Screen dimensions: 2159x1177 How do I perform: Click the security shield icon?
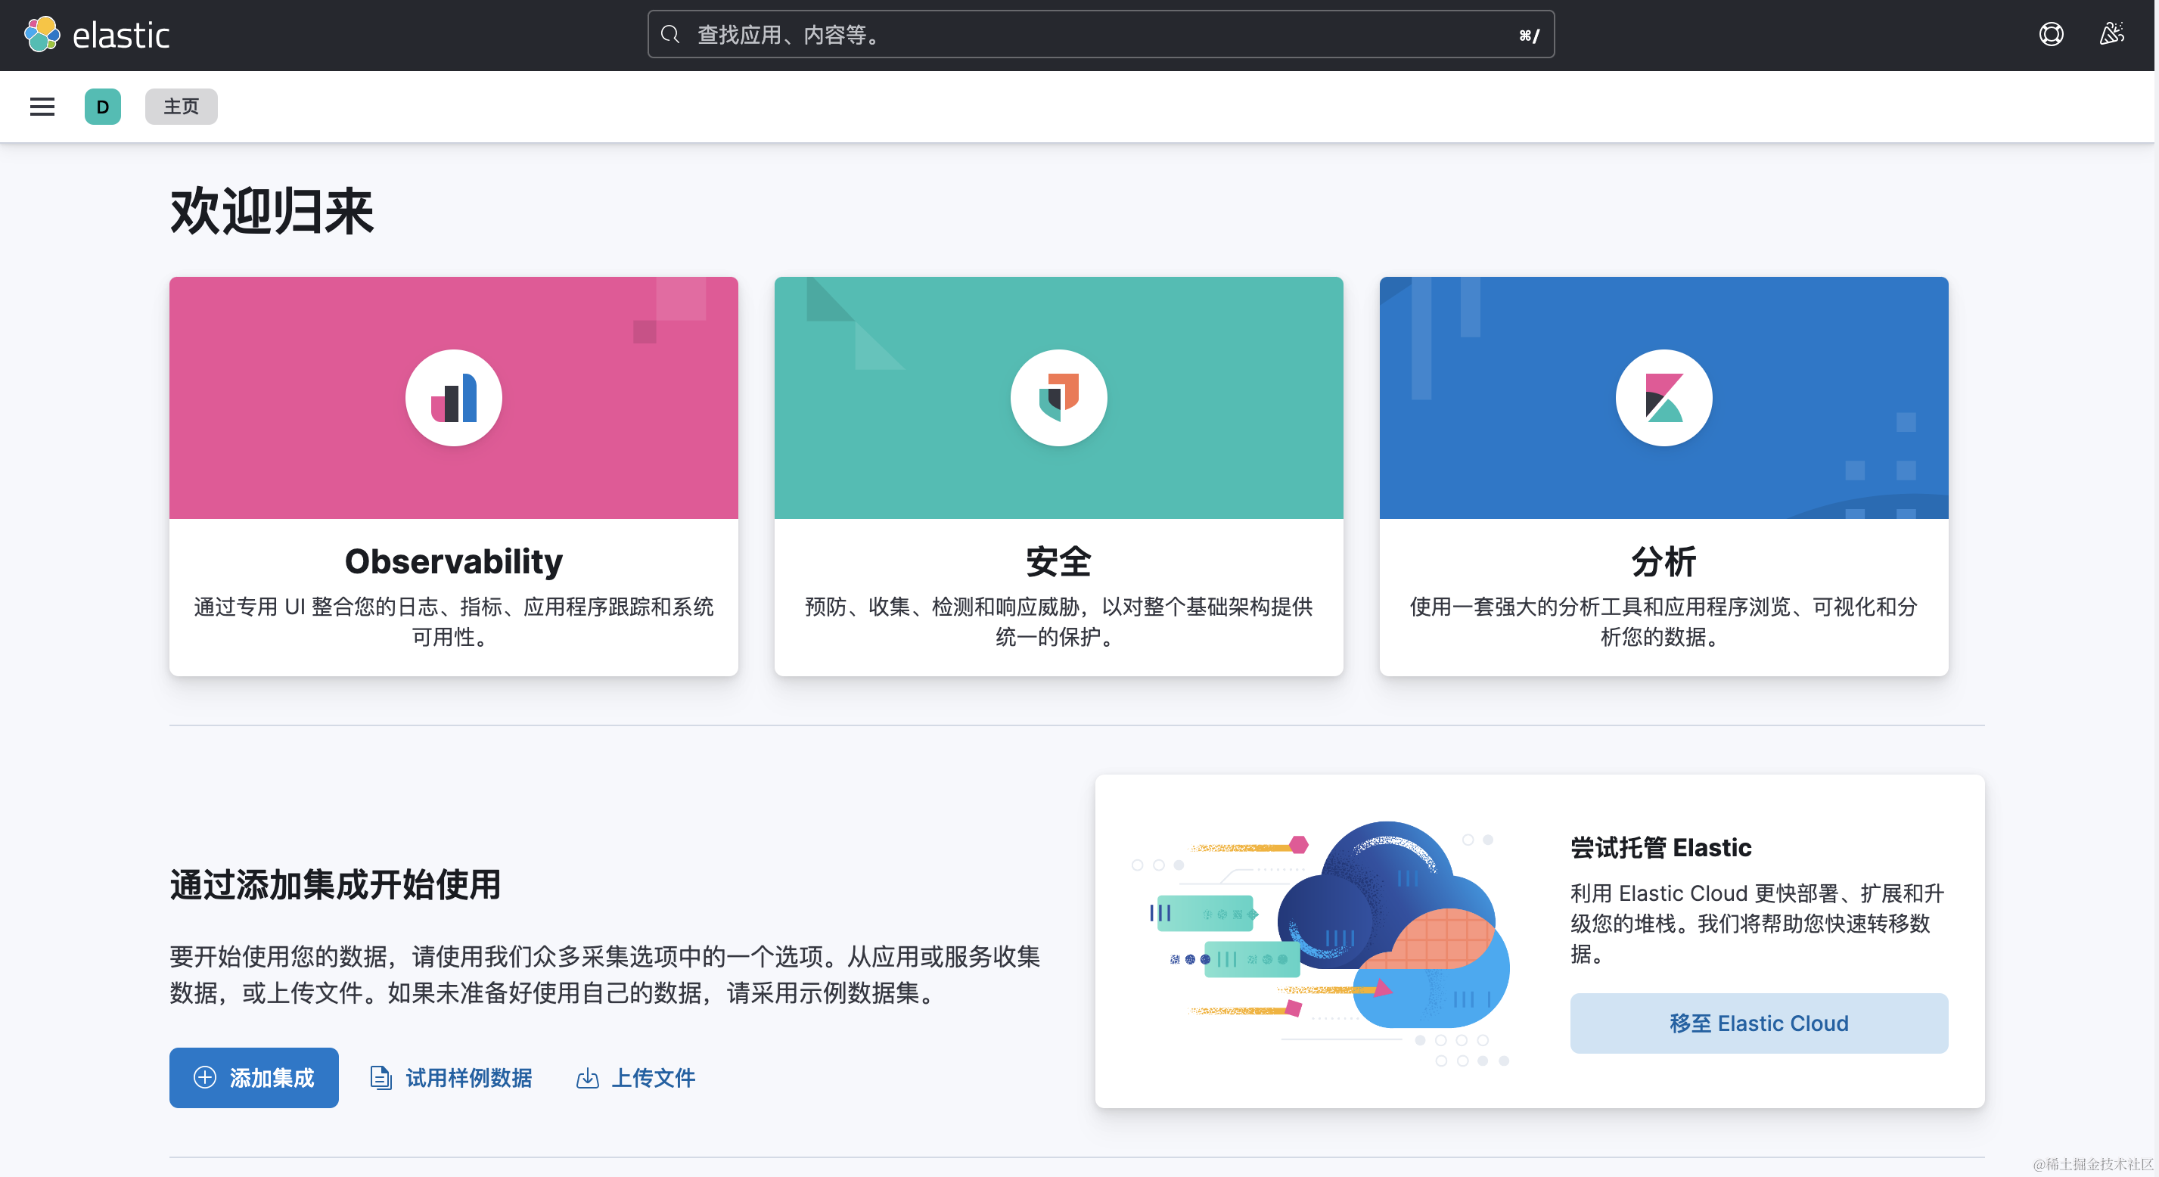[x=1058, y=398]
